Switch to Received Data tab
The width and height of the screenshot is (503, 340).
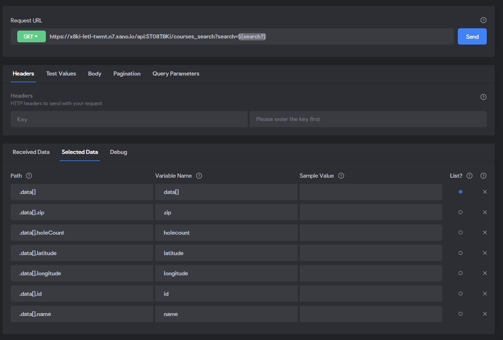31,152
